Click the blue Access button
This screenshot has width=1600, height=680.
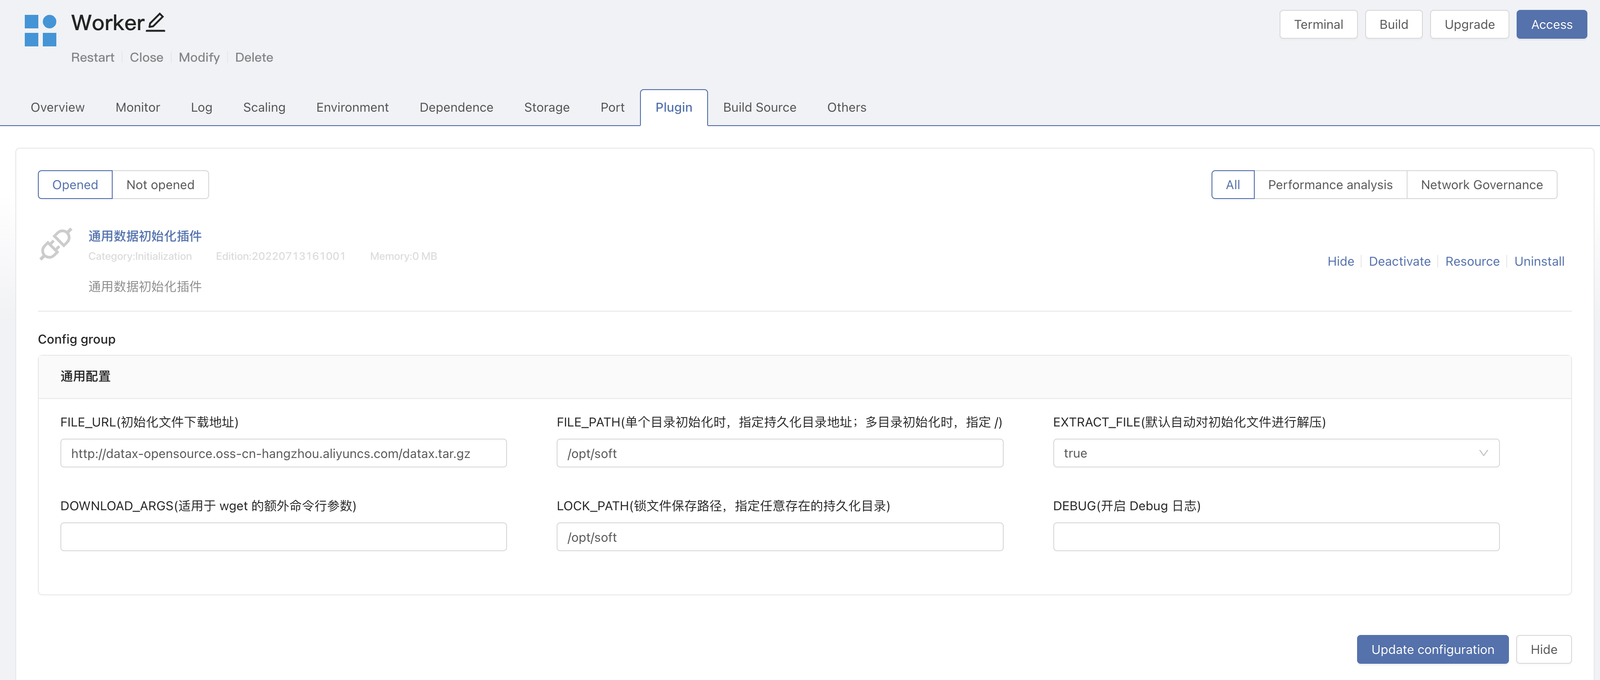pyautogui.click(x=1551, y=25)
